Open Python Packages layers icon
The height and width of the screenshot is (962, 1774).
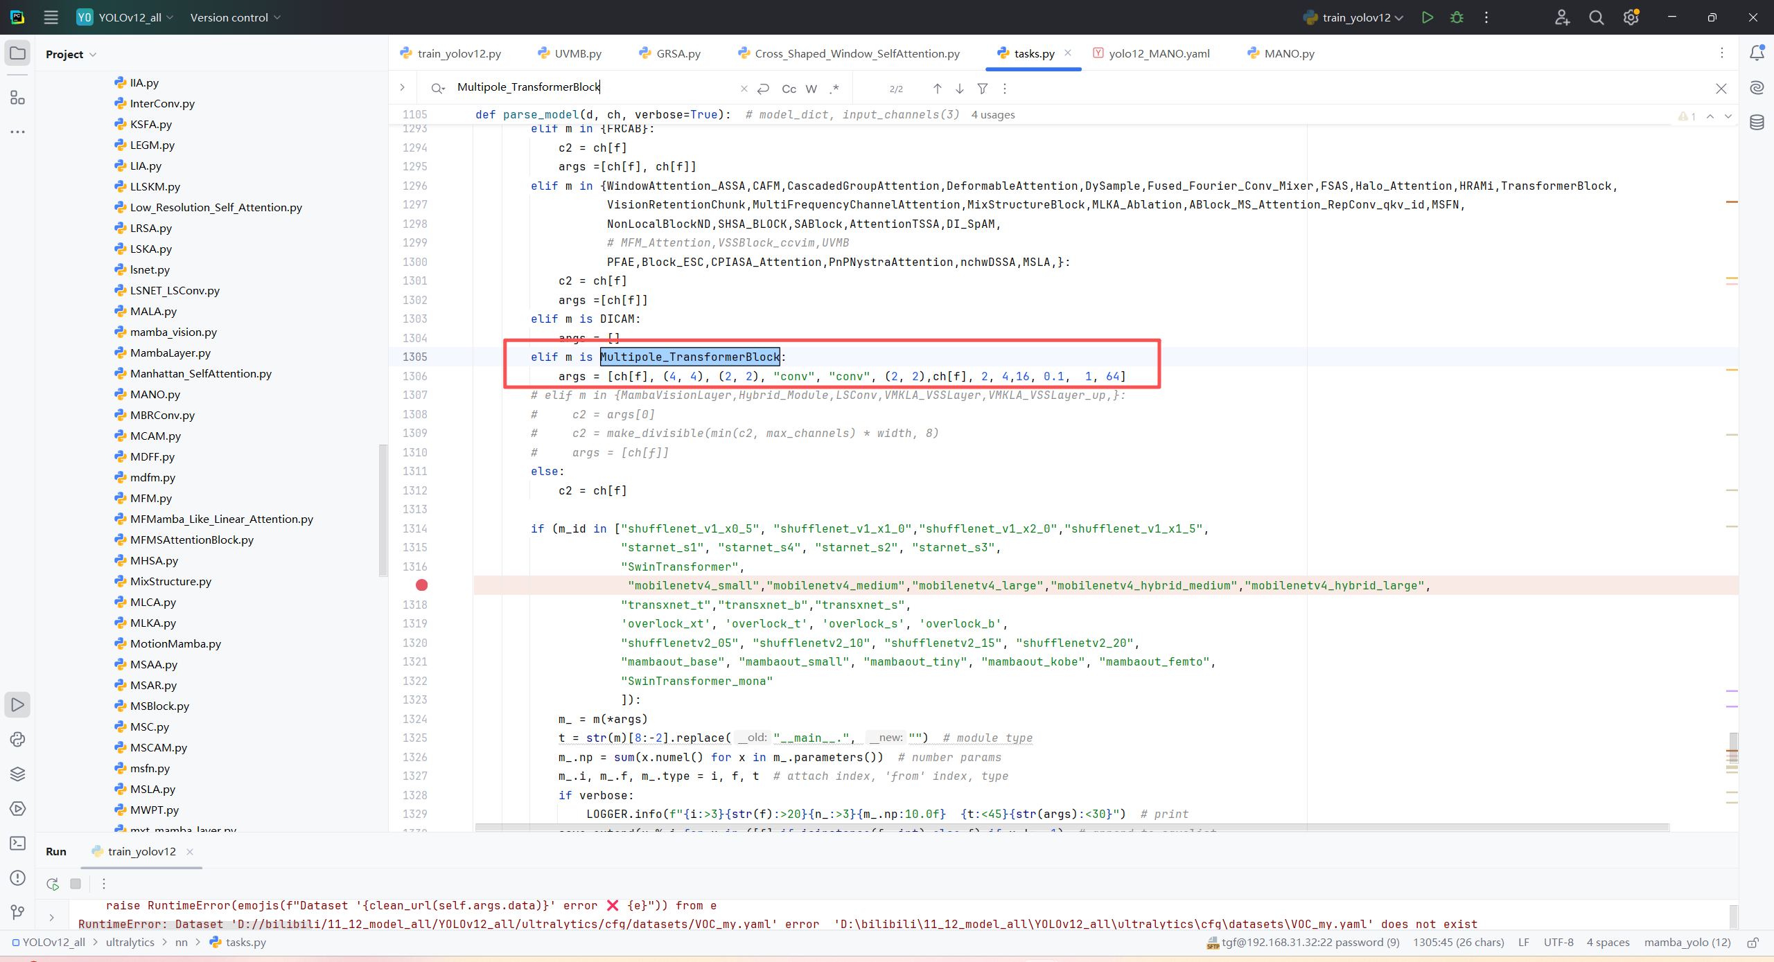18,774
